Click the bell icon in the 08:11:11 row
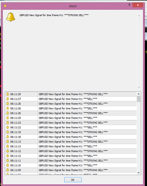The height and width of the screenshot is (186, 147). coord(8,160)
